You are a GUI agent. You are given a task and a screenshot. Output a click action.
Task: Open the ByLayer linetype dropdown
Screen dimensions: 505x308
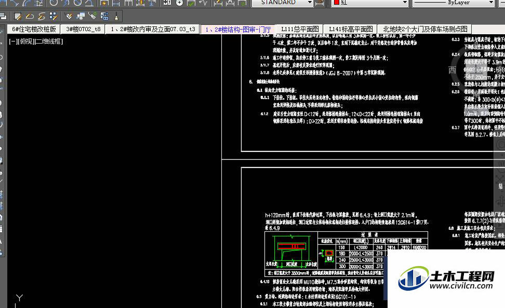coord(491,3)
